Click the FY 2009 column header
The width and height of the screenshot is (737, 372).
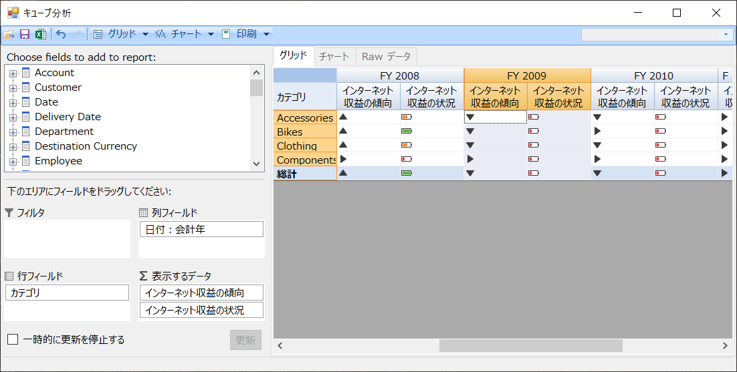(x=527, y=75)
